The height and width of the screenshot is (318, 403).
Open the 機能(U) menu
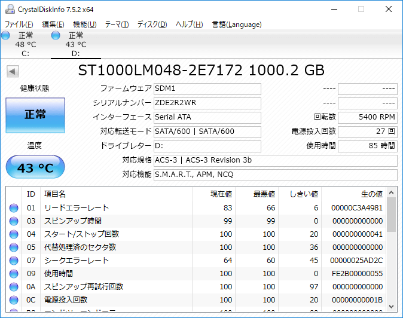[84, 25]
